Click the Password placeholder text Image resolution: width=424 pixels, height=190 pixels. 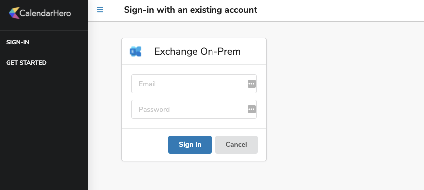coord(154,110)
